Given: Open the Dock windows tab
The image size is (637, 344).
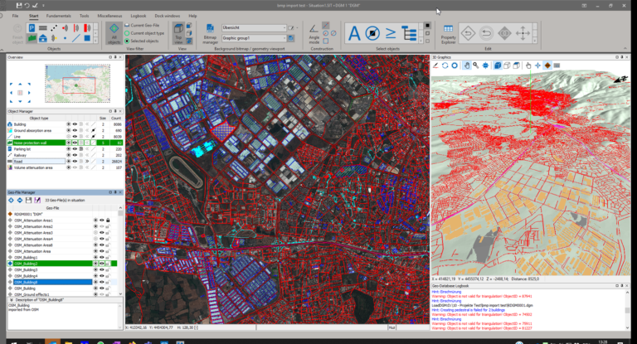Looking at the screenshot, I should coord(167,16).
